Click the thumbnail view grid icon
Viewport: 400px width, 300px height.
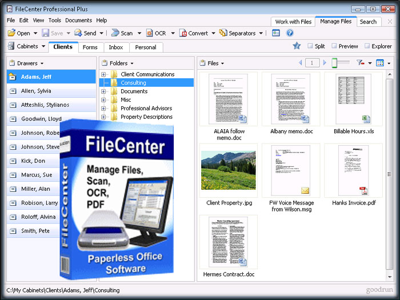point(380,63)
